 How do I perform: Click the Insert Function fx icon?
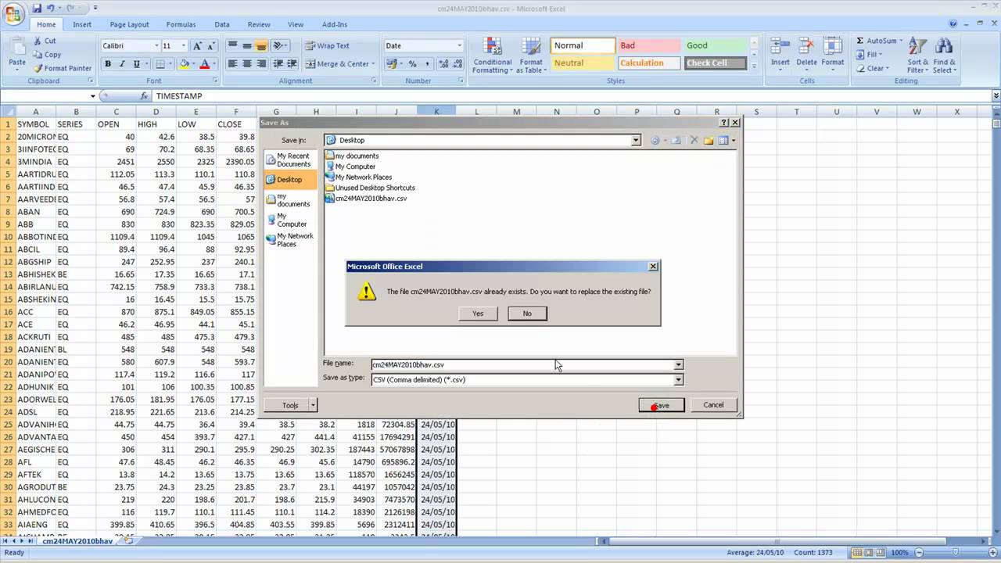point(145,96)
